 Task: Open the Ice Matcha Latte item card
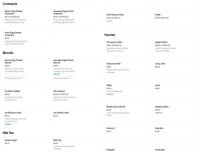point(26,119)
